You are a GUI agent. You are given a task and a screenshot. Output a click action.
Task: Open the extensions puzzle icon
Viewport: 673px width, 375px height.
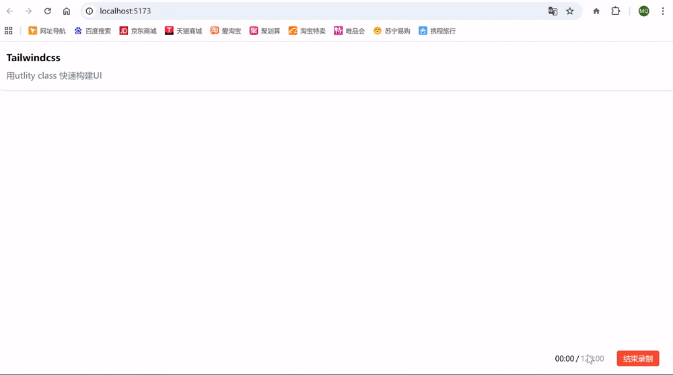[616, 11]
